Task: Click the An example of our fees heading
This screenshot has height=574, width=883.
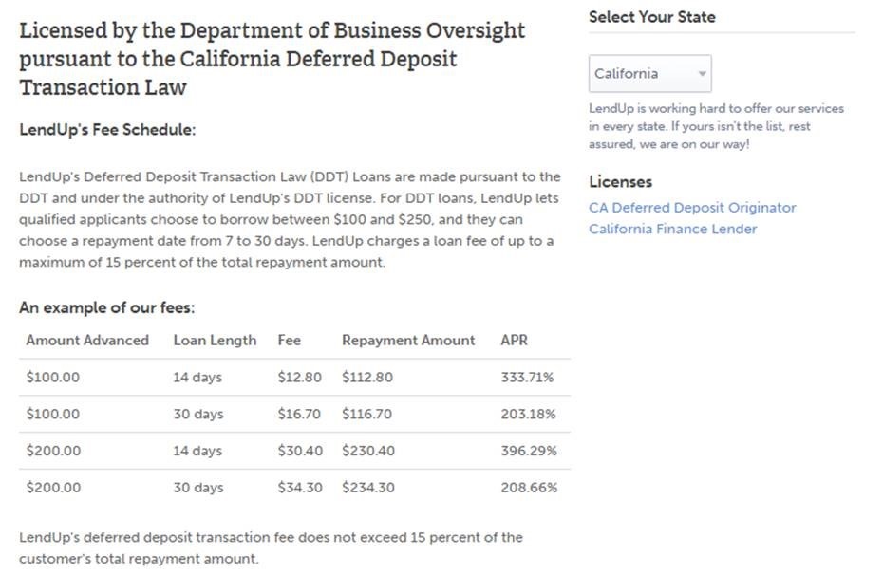Action: tap(107, 307)
